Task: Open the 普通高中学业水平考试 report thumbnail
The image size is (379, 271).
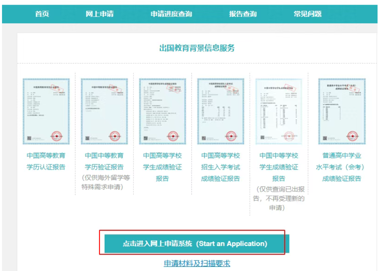Action: pos(342,111)
